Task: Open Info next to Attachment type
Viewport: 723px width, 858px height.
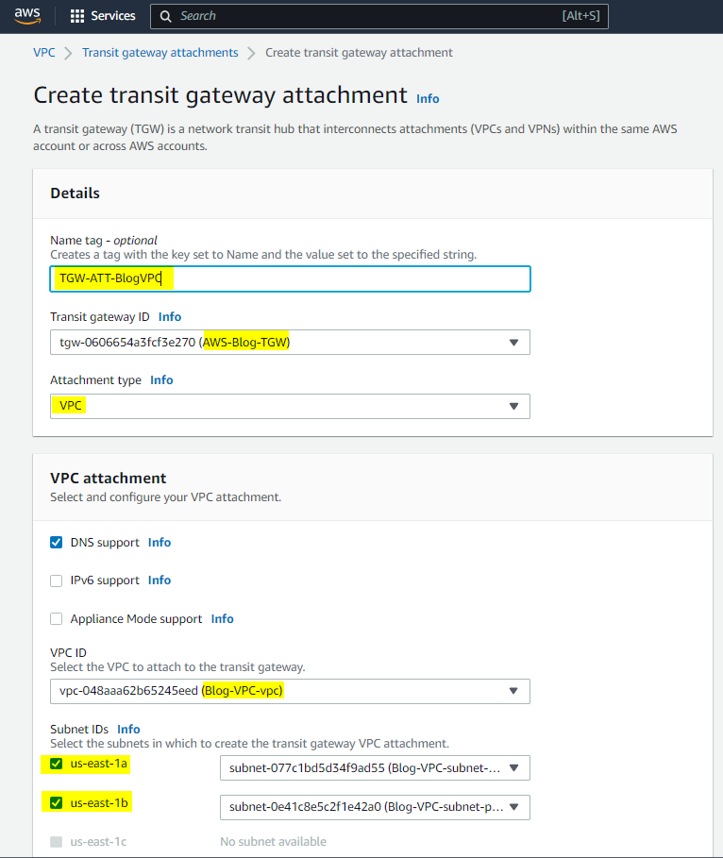Action: (x=161, y=380)
